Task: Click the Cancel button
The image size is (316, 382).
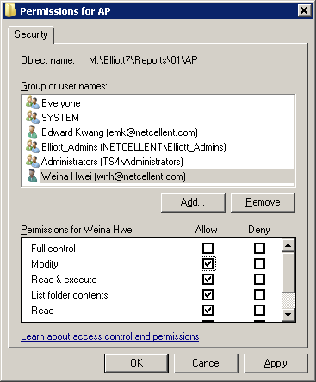Action: tap(206, 363)
